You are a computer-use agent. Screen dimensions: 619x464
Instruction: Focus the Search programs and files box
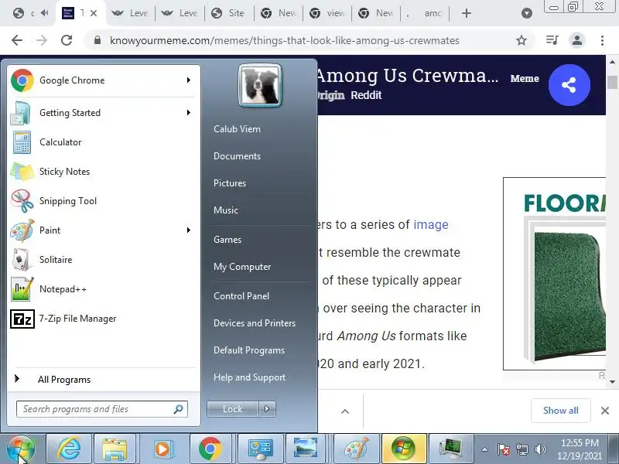point(102,409)
